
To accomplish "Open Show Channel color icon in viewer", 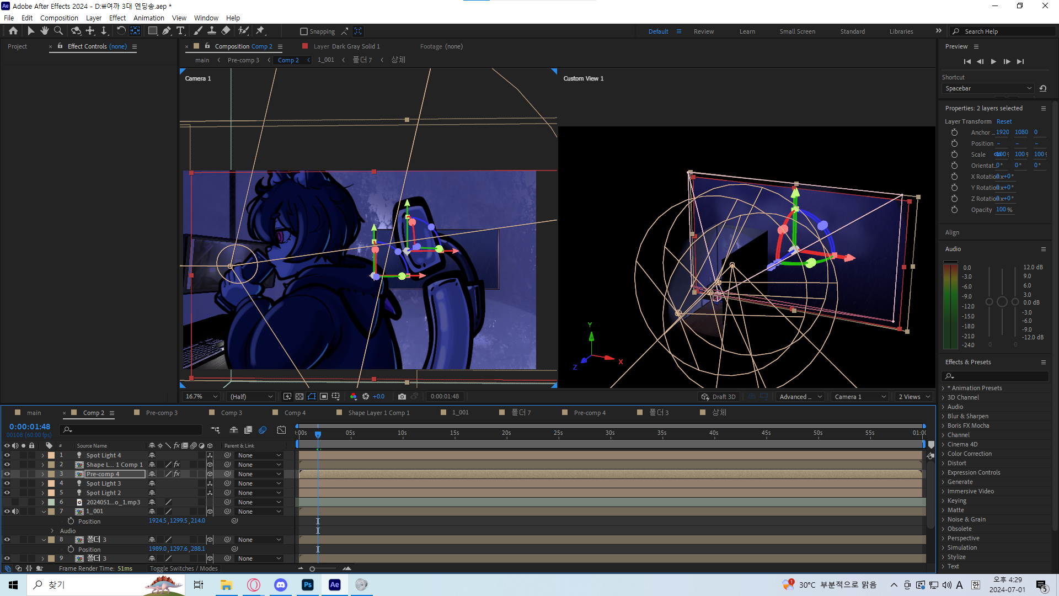I will pyautogui.click(x=354, y=396).
